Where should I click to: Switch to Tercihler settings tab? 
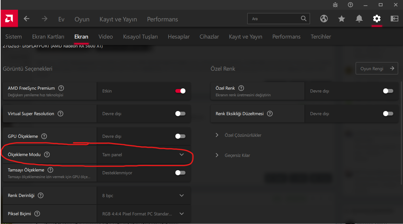(x=321, y=37)
